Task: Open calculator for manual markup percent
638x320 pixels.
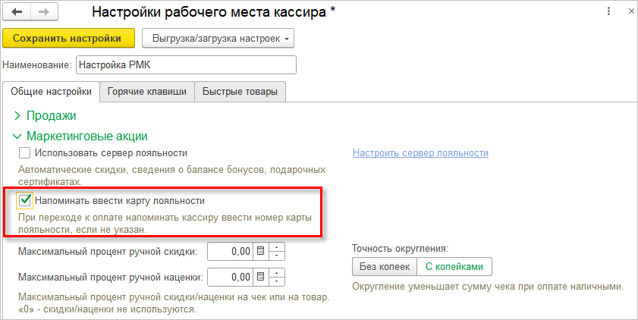Action: tap(261, 278)
